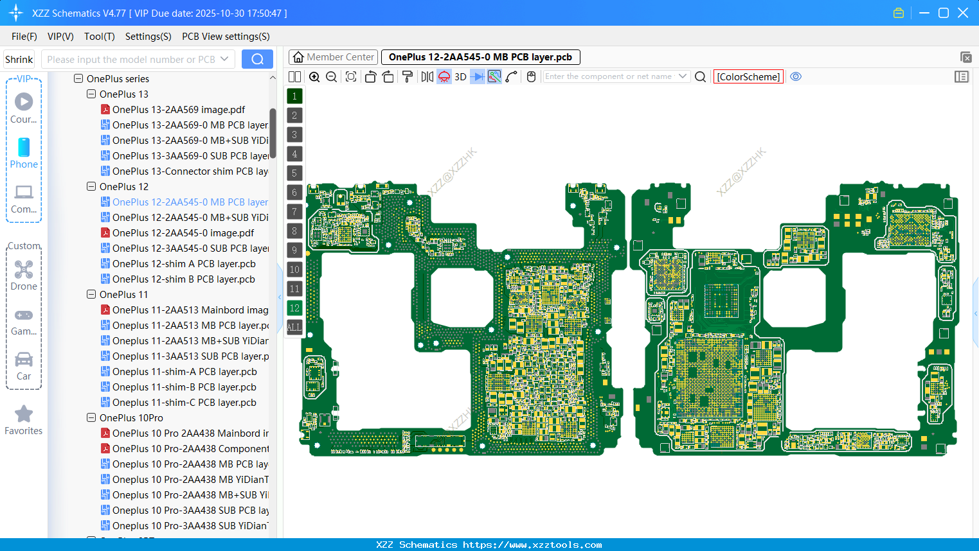Activate the mirror flip tool
This screenshot has height=551, width=979.
[427, 76]
